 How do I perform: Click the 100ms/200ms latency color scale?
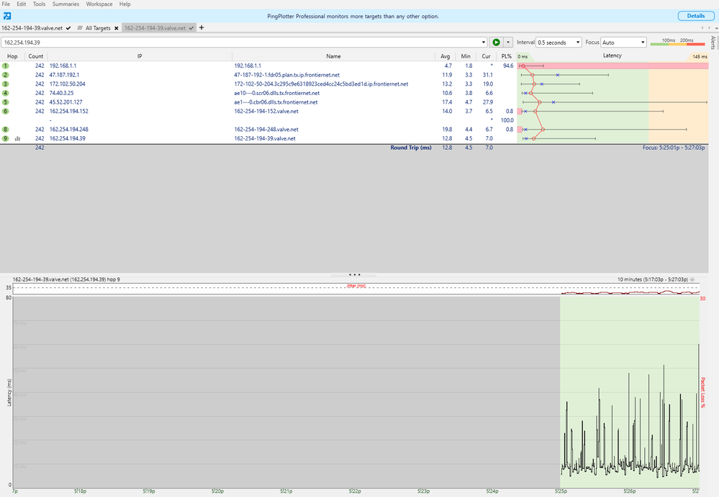pyautogui.click(x=677, y=42)
